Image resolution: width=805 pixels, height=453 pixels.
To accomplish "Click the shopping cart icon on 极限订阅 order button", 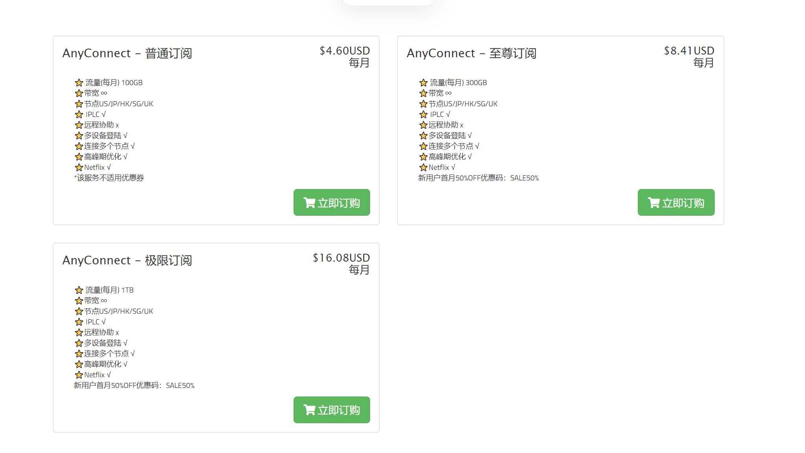I will pyautogui.click(x=309, y=409).
